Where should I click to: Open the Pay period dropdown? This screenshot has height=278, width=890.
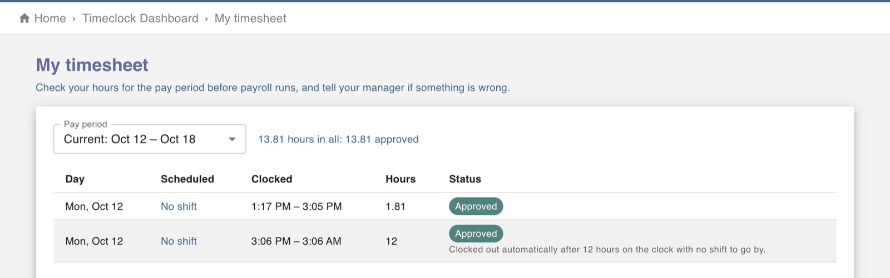pyautogui.click(x=150, y=139)
